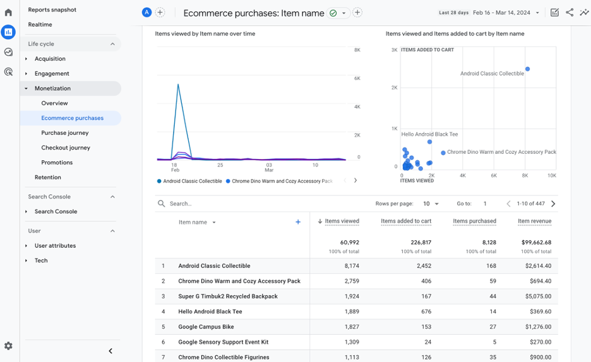Toggle Chrome Dino Warm legend dot
591x362 pixels.
(228, 181)
